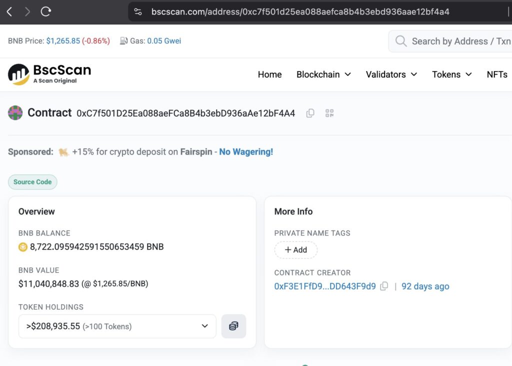Click the browser back arrow
Viewport: 512px width, 366px height.
tap(9, 11)
